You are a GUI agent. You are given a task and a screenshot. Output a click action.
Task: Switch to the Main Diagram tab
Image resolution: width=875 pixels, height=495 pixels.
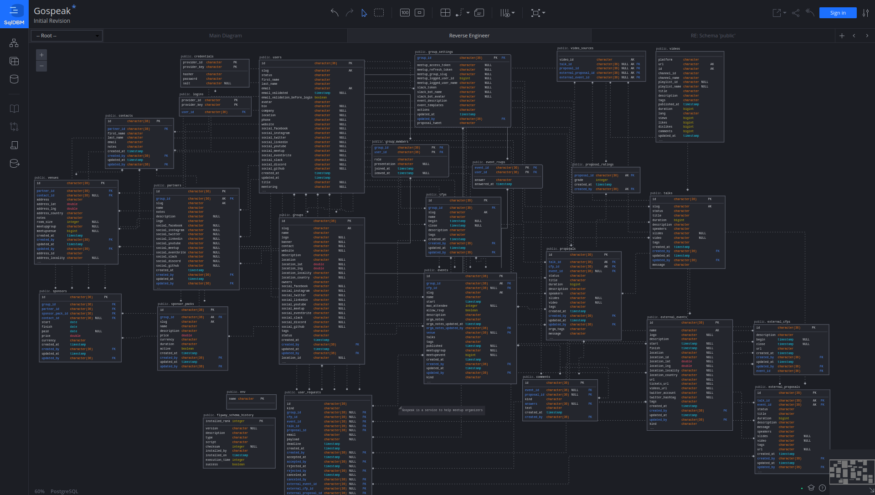(225, 36)
